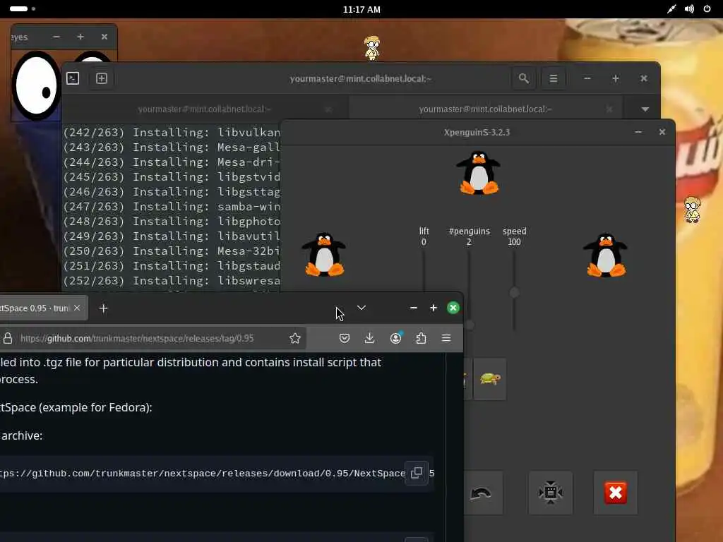This screenshot has height=542, width=723.
Task: Open the Firefox downloads panel
Action: coord(369,338)
